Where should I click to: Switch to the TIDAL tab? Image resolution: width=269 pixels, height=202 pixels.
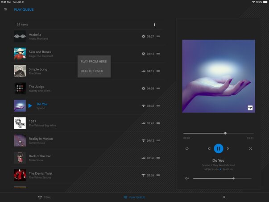[44, 197]
